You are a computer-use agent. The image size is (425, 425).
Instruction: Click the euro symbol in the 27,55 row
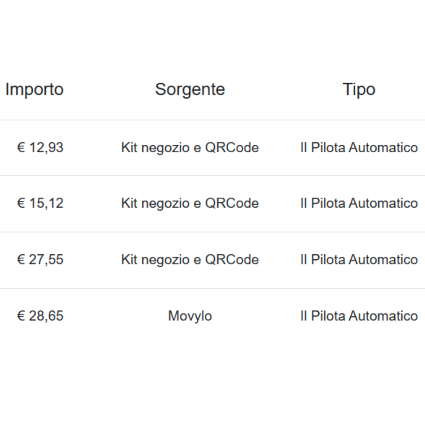[x=21, y=260]
